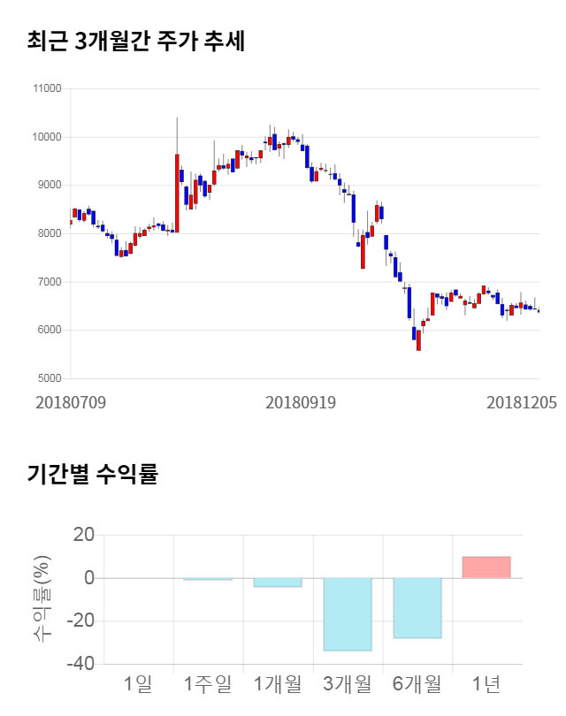
Task: Click the 3개월 negative return bar
Action: (347, 614)
